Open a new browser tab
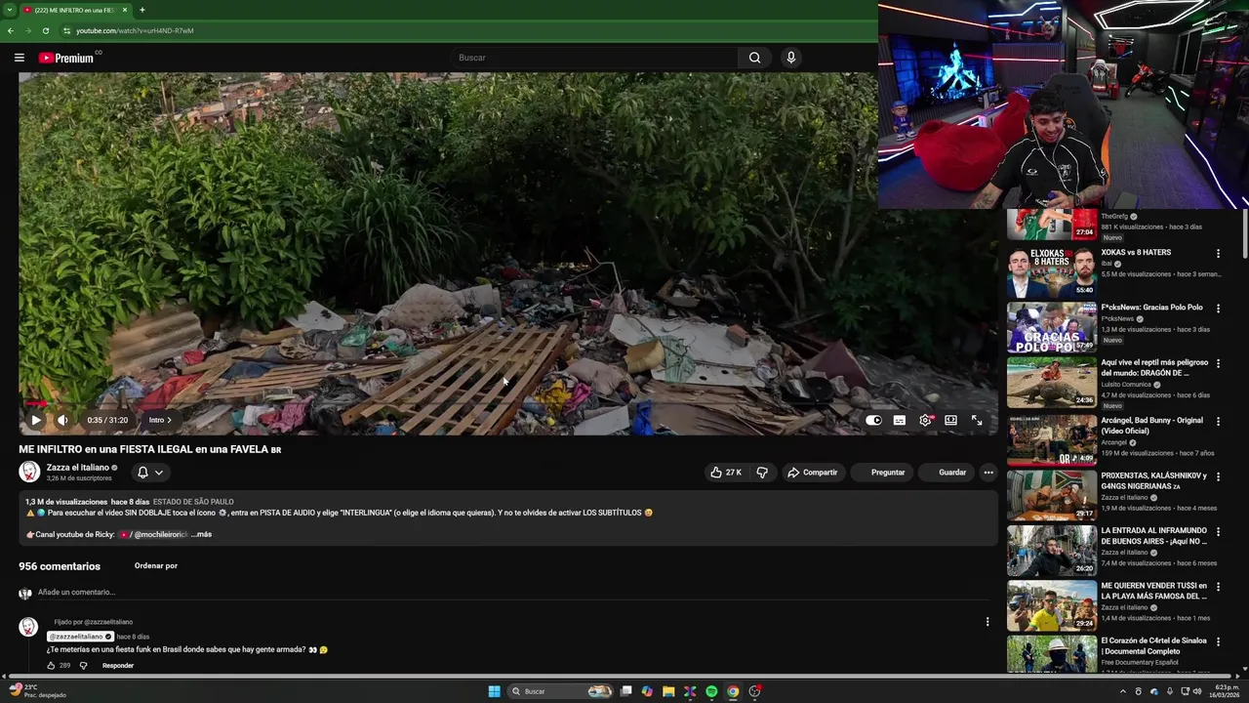 pyautogui.click(x=142, y=10)
